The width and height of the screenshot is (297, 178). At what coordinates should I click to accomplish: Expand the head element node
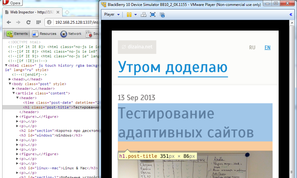[10, 79]
